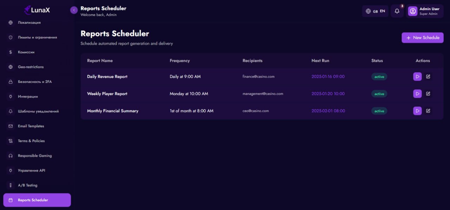Click the Frequency column header
The height and width of the screenshot is (210, 450).
coord(180,61)
